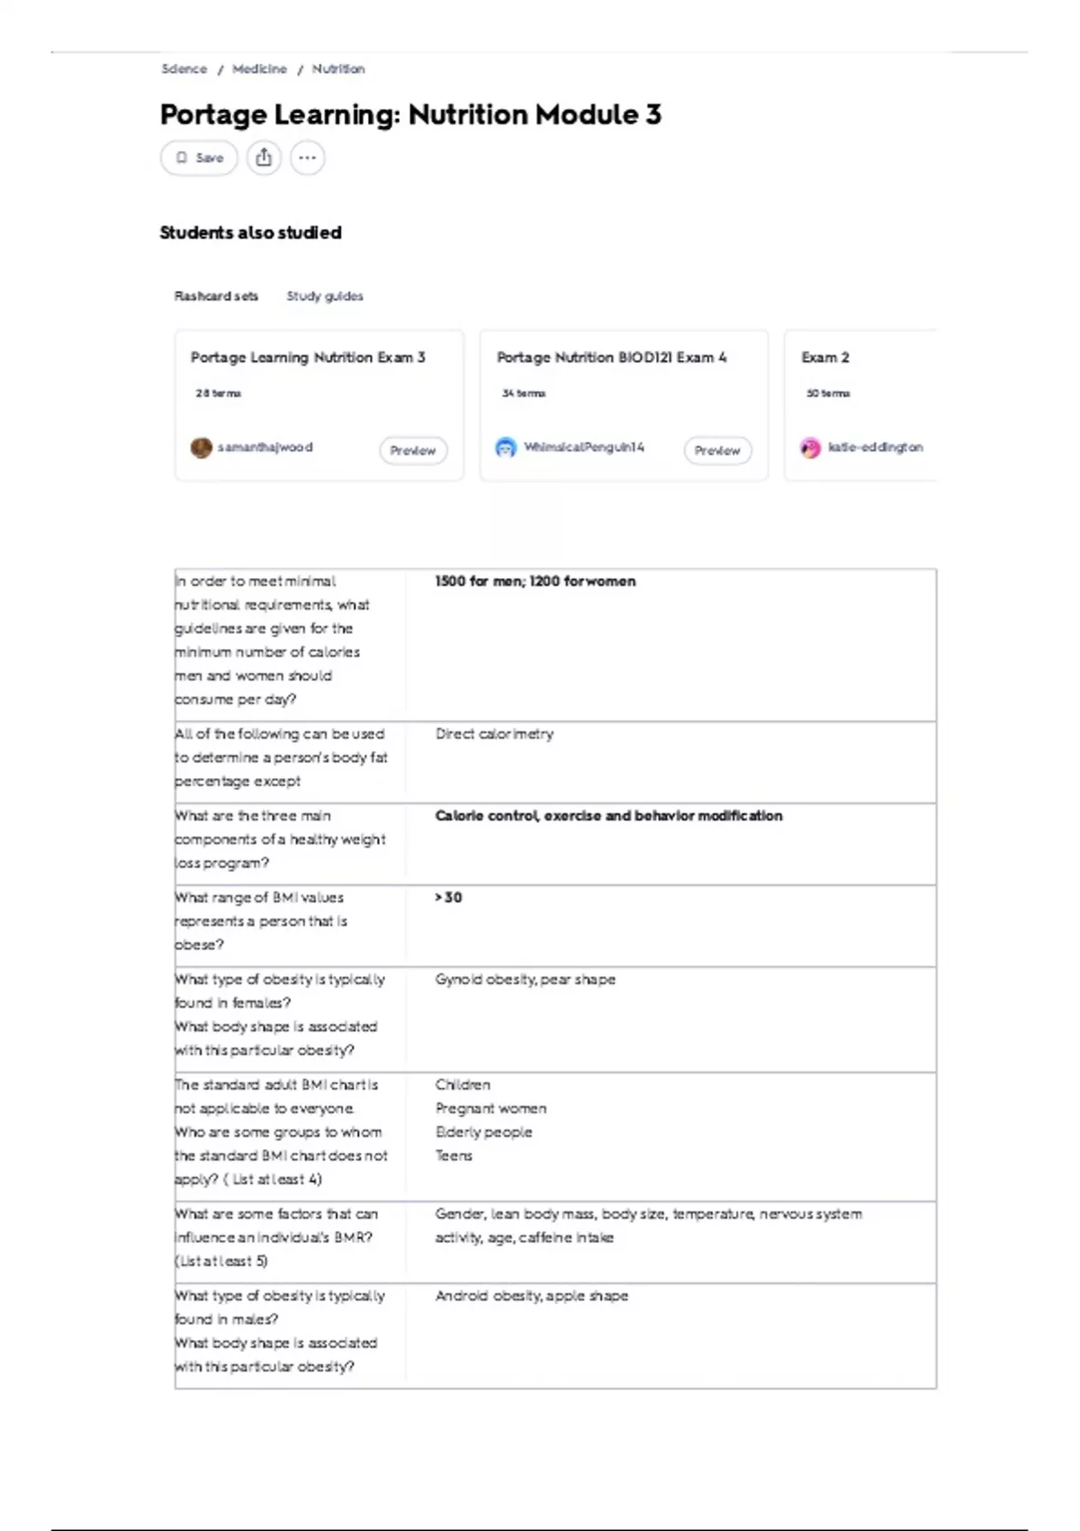Viewport: 1080px width, 1531px height.
Task: Click username samanthajwood
Action: [265, 448]
